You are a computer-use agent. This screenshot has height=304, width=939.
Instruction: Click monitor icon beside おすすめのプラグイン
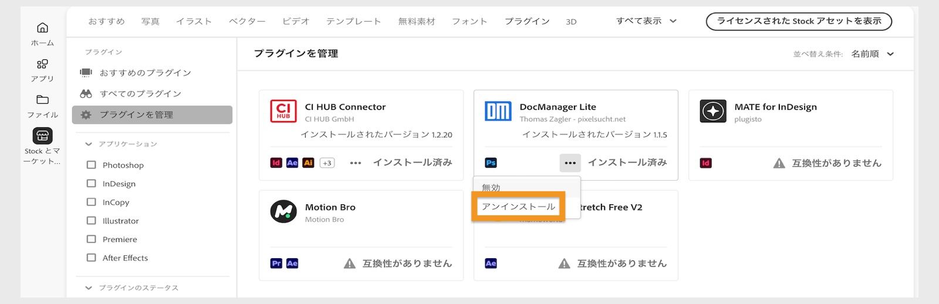point(86,72)
